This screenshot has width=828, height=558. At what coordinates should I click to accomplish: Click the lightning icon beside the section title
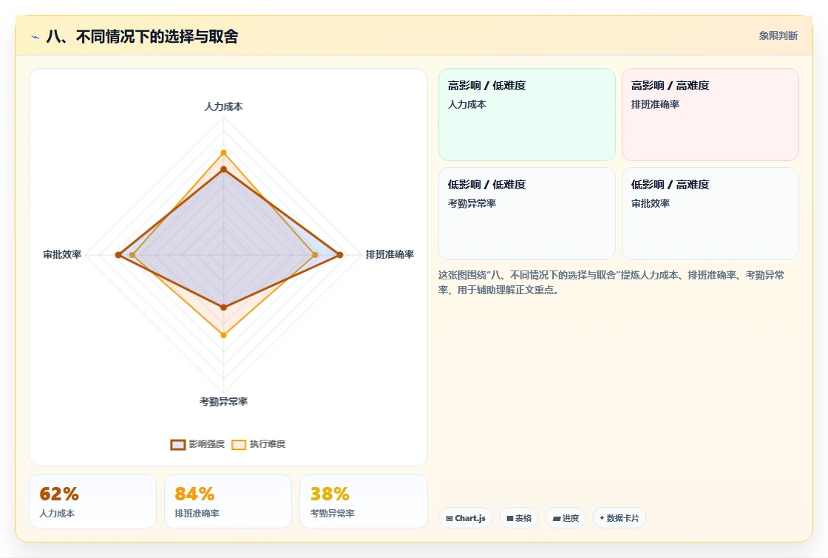(35, 37)
